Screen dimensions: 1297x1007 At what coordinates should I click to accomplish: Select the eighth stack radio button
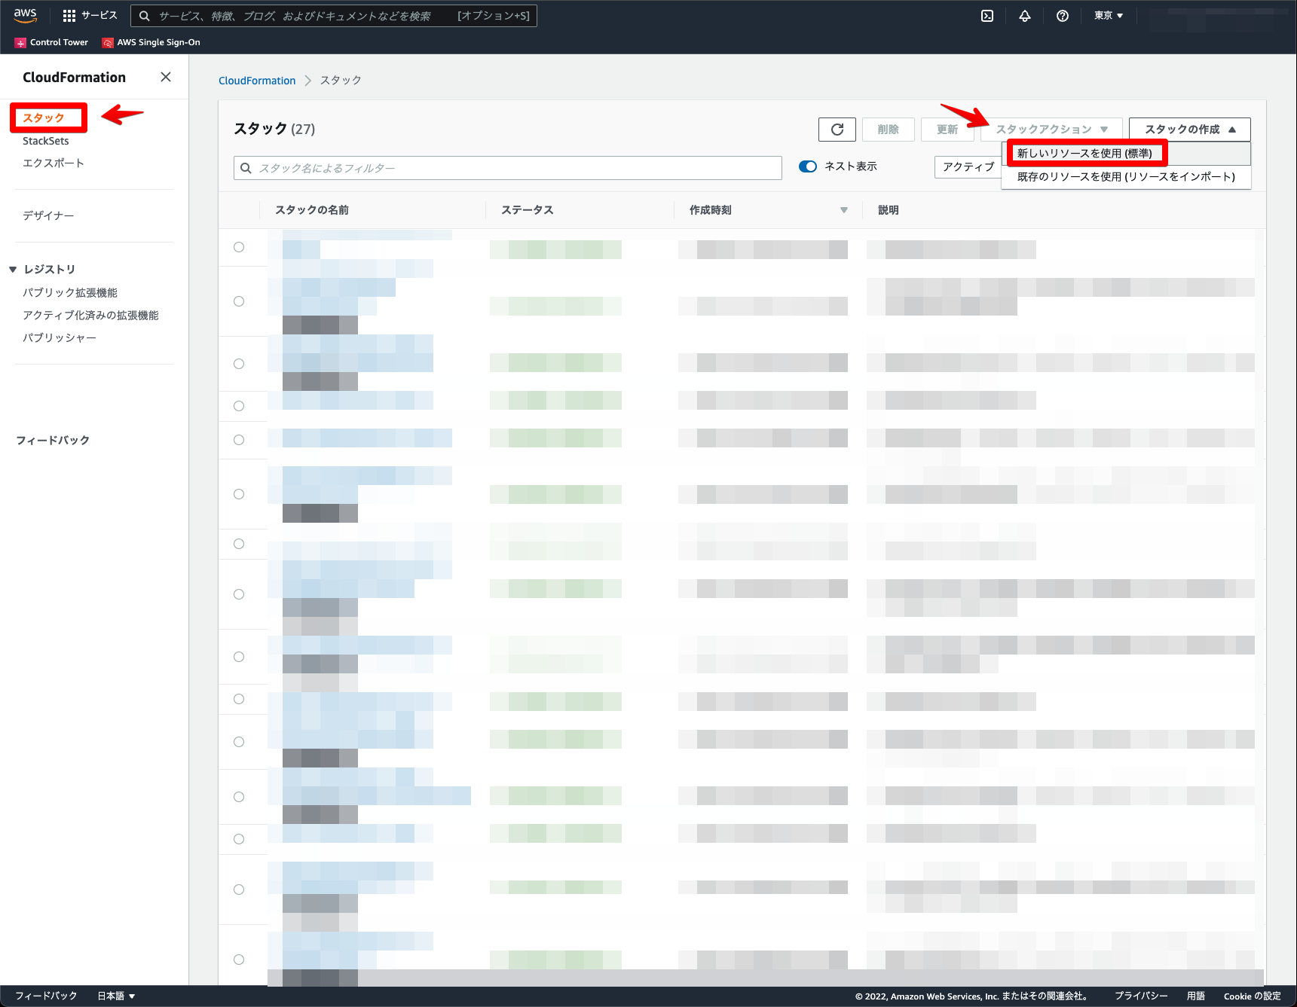239,594
